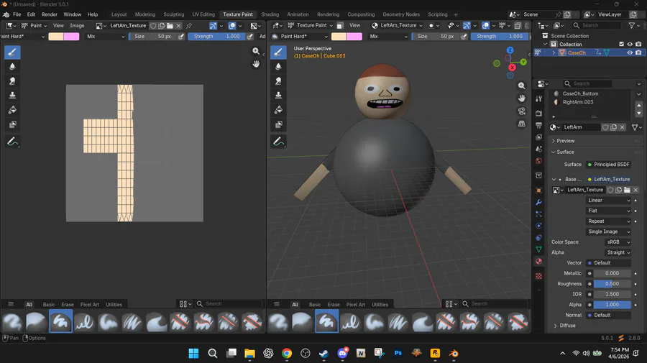Toggle pin image icon in image editor

(189, 26)
